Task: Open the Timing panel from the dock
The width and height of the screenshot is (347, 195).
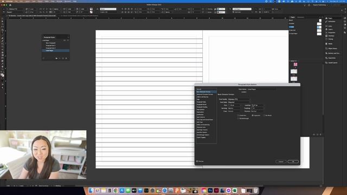Action: point(330,39)
